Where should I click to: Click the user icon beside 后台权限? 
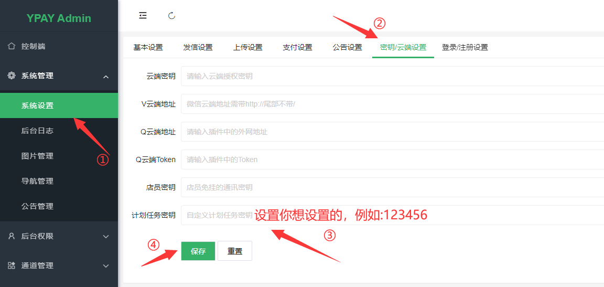coord(12,236)
